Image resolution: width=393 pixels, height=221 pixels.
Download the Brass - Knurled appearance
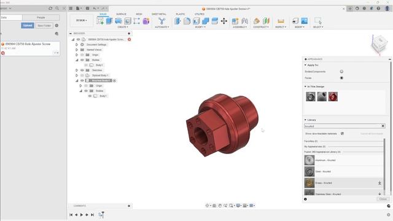click(x=379, y=183)
